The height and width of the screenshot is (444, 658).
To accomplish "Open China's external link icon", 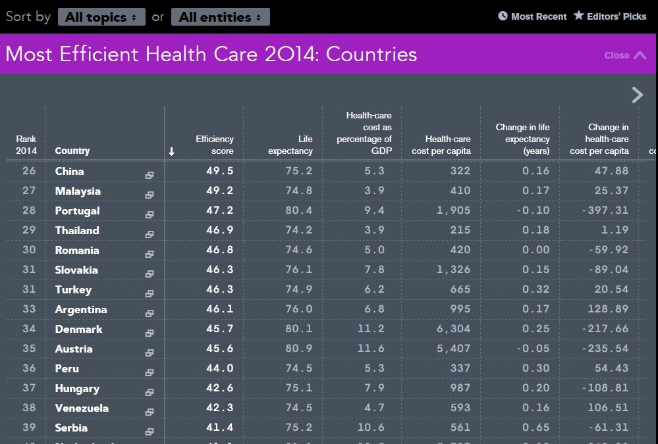I will 150,176.
